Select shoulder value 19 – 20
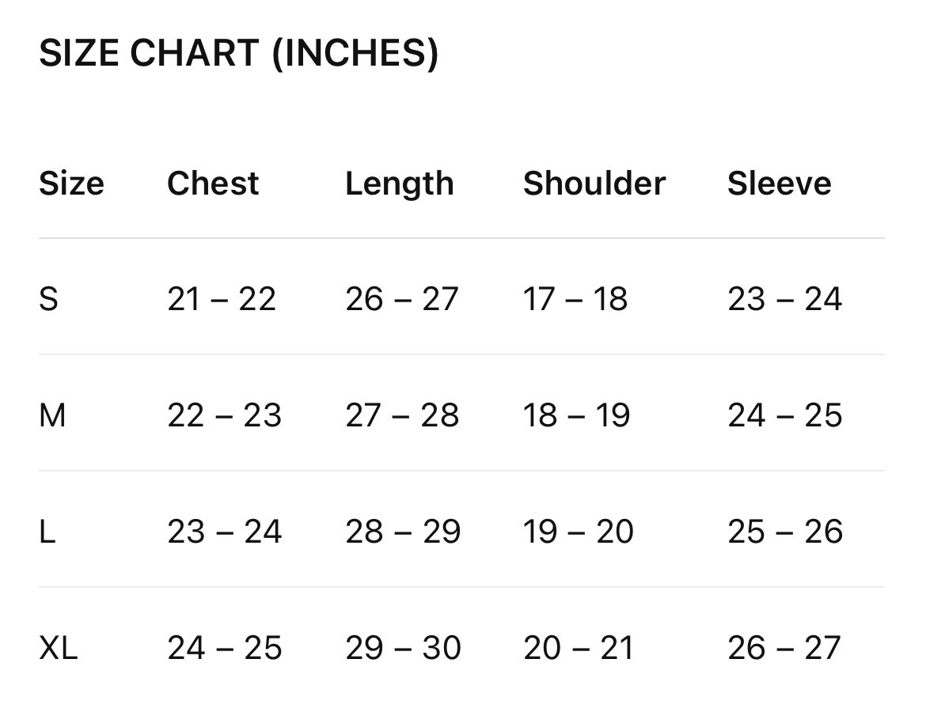 pos(579,532)
